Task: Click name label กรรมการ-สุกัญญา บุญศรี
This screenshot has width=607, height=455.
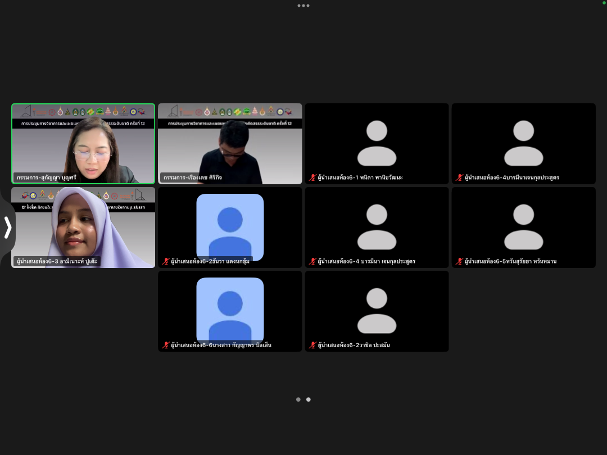Action: (47, 178)
